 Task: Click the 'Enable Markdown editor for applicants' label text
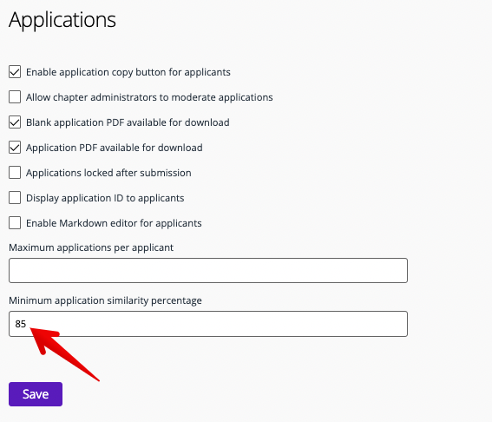(x=114, y=223)
